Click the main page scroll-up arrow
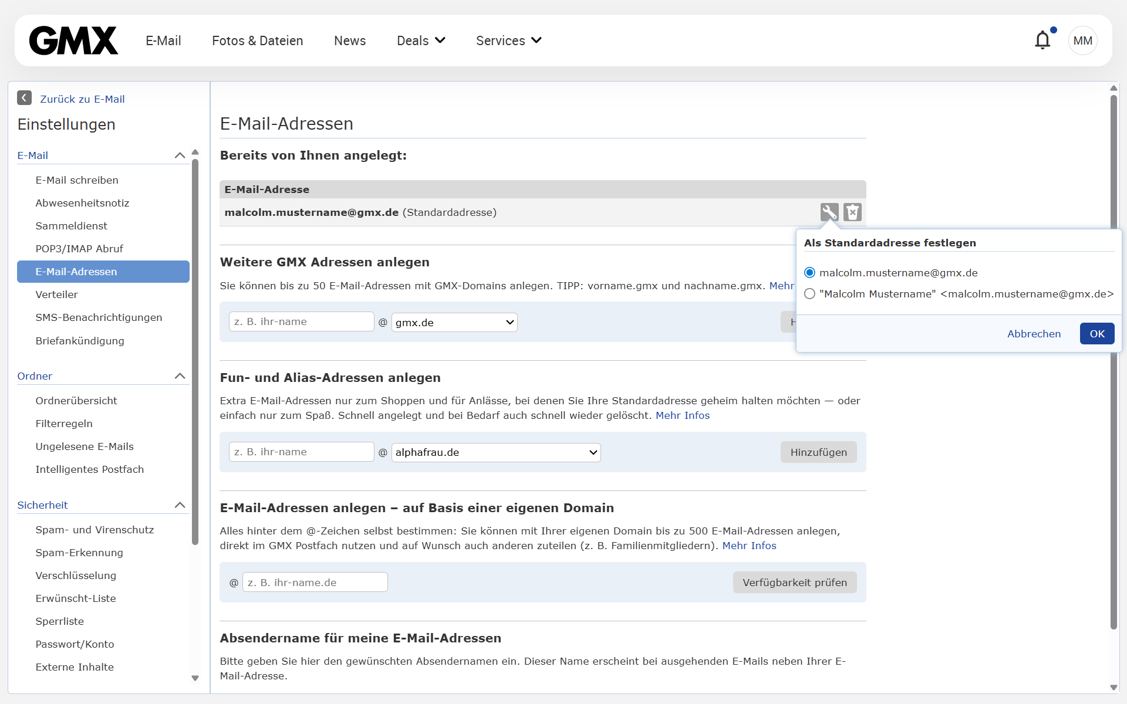The width and height of the screenshot is (1127, 704). point(1113,88)
